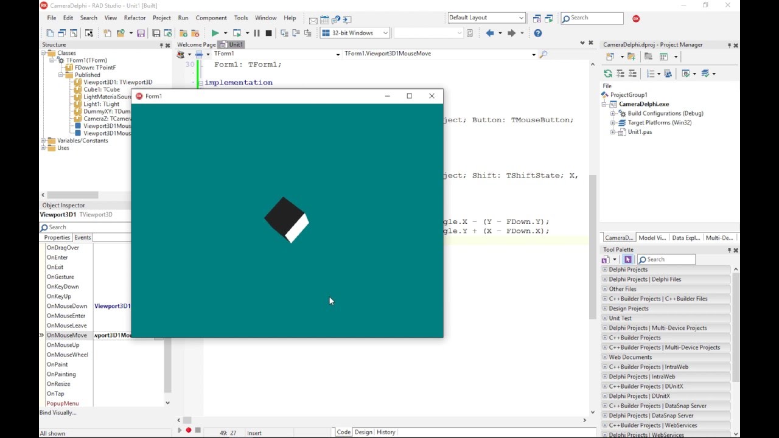
Task: Expand the Variables/Constants node
Action: [x=44, y=141]
